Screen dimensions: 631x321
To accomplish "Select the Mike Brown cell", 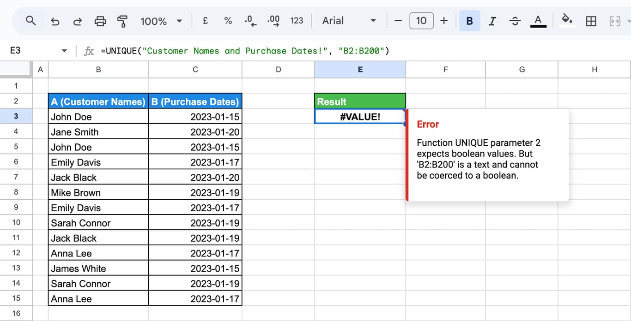I will coord(98,193).
